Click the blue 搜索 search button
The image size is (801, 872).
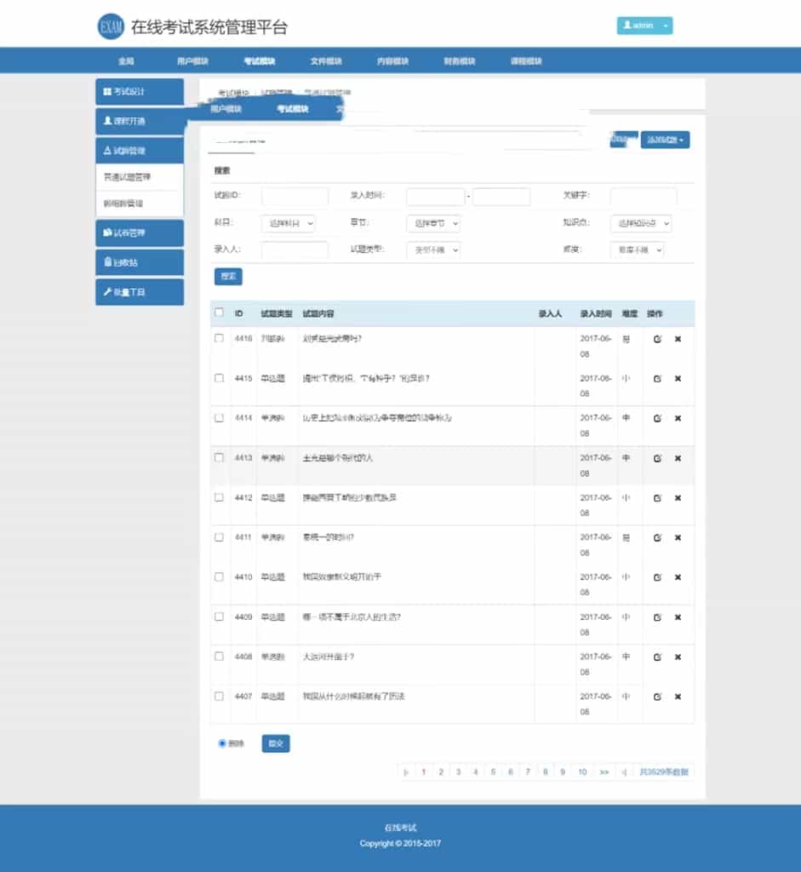point(228,276)
